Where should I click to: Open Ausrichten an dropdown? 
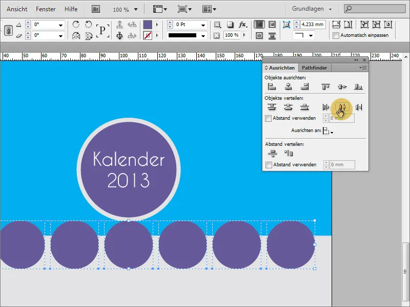(328, 131)
